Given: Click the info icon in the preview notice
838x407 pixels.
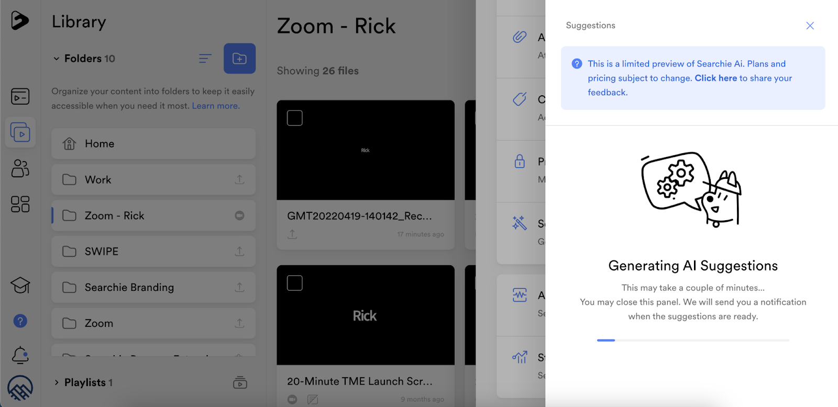Looking at the screenshot, I should 577,64.
